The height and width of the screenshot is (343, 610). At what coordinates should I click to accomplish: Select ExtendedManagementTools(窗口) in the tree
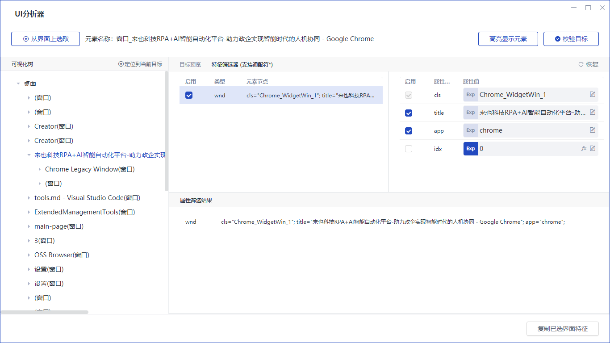point(84,212)
